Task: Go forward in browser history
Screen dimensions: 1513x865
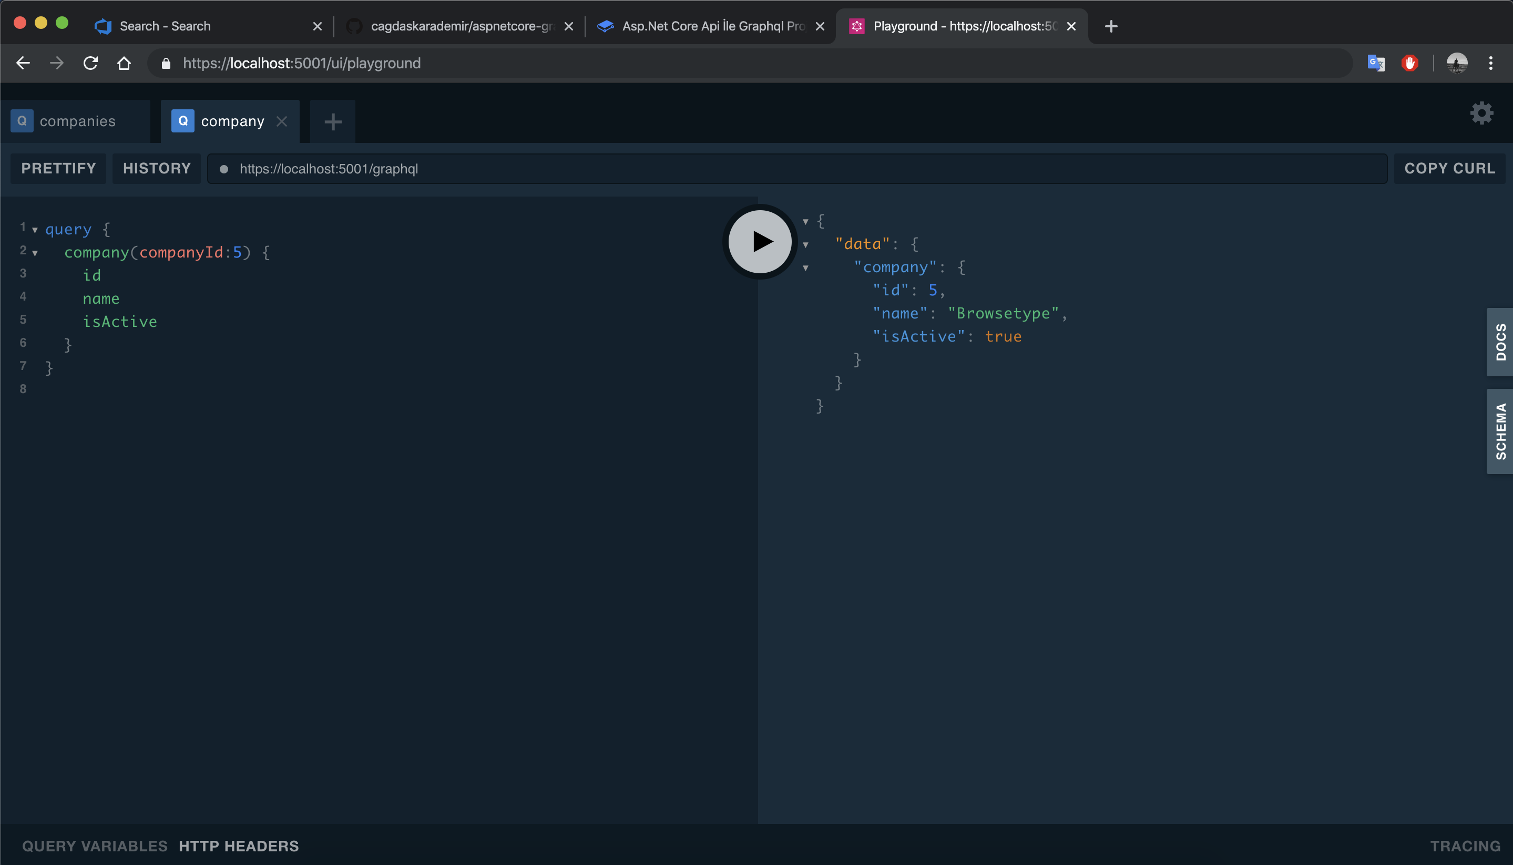Action: 56,63
